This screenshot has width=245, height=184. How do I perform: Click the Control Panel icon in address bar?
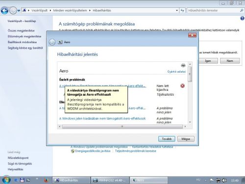pyautogui.click(x=24, y=10)
